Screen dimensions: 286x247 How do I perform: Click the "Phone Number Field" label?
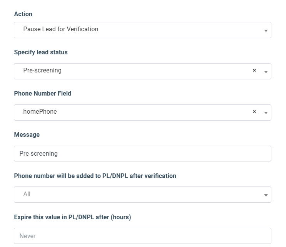tap(43, 93)
